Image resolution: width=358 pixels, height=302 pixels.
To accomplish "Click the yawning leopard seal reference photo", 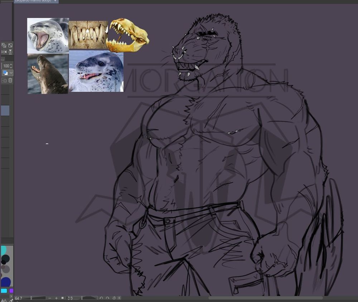I will pos(48,35).
